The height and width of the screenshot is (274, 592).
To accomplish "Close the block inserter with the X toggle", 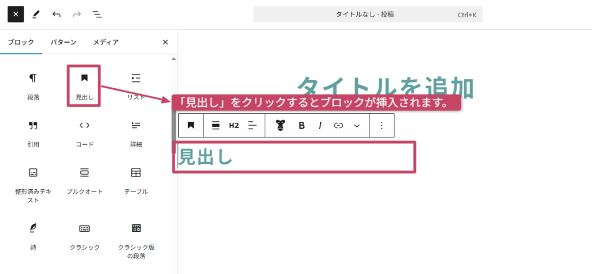I will click(16, 14).
